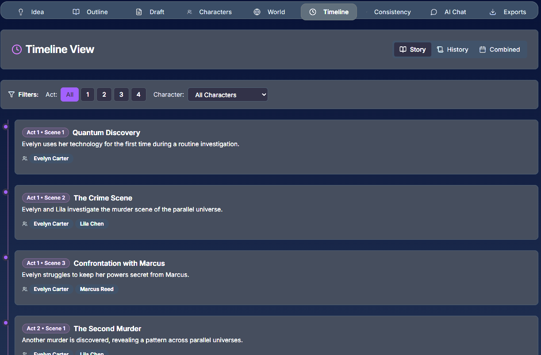
Task: Select the World globe icon
Action: click(x=257, y=12)
